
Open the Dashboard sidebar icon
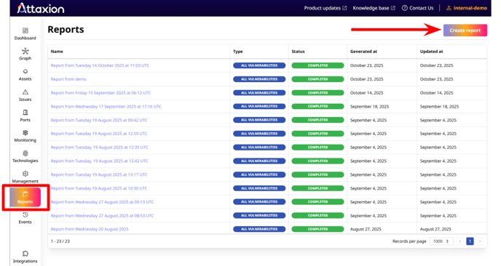(x=25, y=31)
